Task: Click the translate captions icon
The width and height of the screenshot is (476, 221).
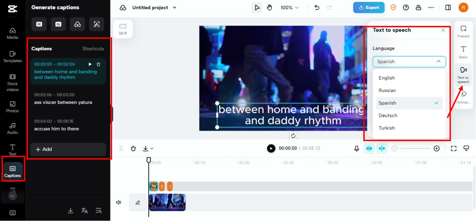Action: 85,211
